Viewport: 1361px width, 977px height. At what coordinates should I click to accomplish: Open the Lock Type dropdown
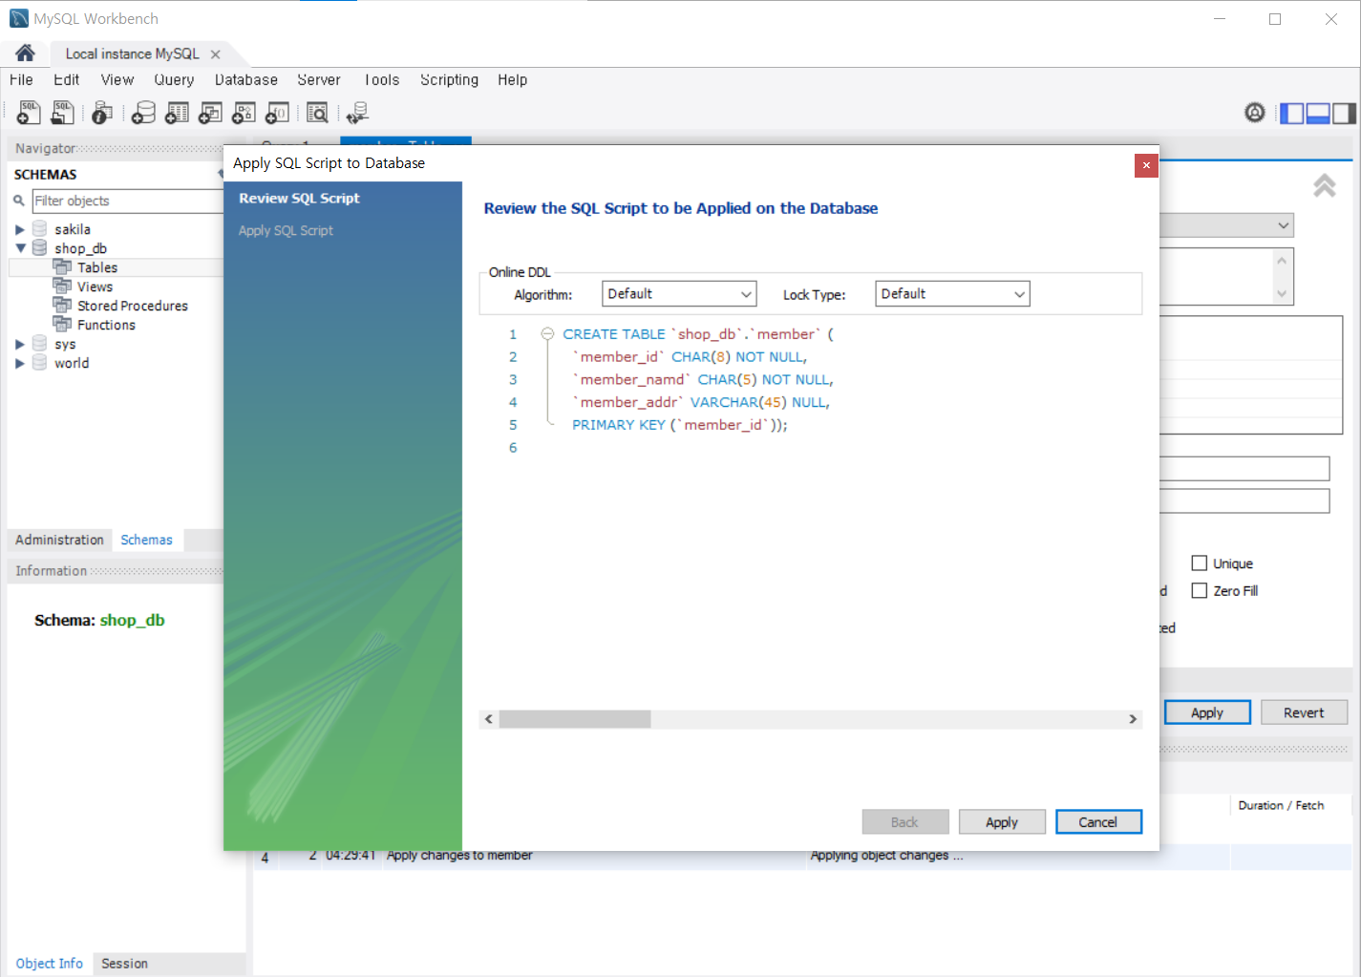click(952, 294)
